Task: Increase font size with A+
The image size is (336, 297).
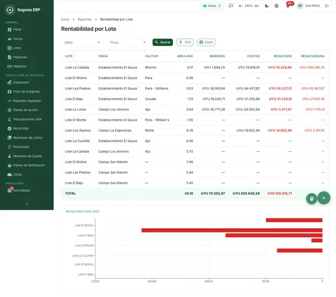Action: click(x=257, y=6)
